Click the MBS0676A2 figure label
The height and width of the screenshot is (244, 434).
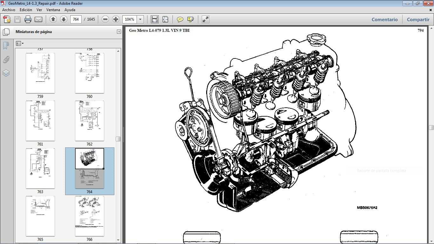tap(367, 208)
